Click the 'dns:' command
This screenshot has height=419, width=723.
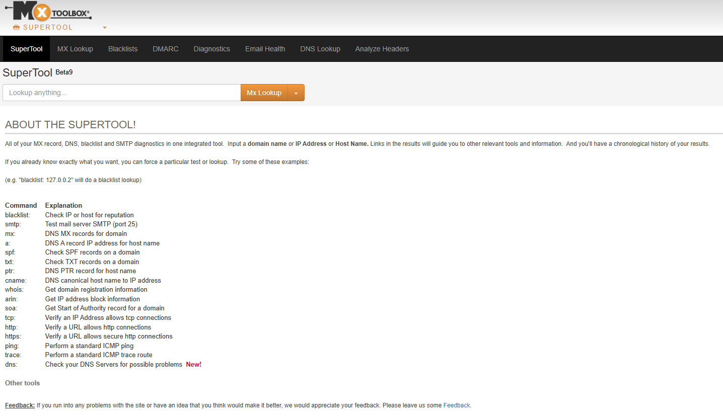coord(11,364)
